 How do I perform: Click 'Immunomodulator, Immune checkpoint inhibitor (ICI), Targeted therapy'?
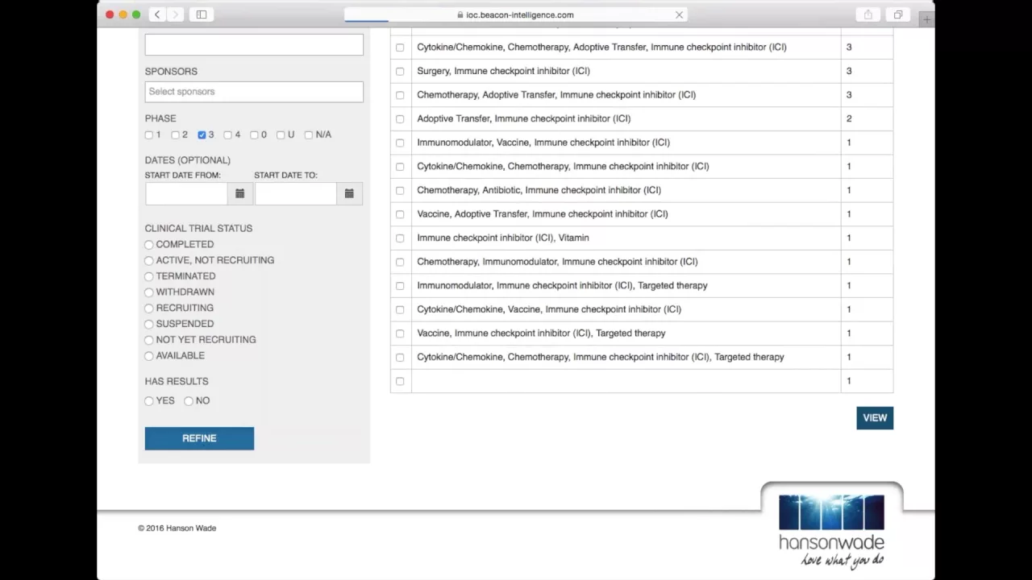(x=562, y=285)
